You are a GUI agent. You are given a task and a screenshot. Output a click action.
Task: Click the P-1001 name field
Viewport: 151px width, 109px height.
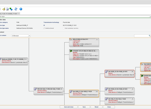point(75,17)
